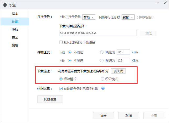Select 提速模式 radio button
Screen dimensions: 169x123
click(x=61, y=79)
